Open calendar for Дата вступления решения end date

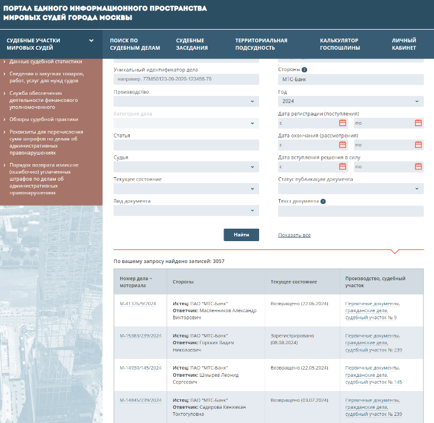pyautogui.click(x=418, y=167)
